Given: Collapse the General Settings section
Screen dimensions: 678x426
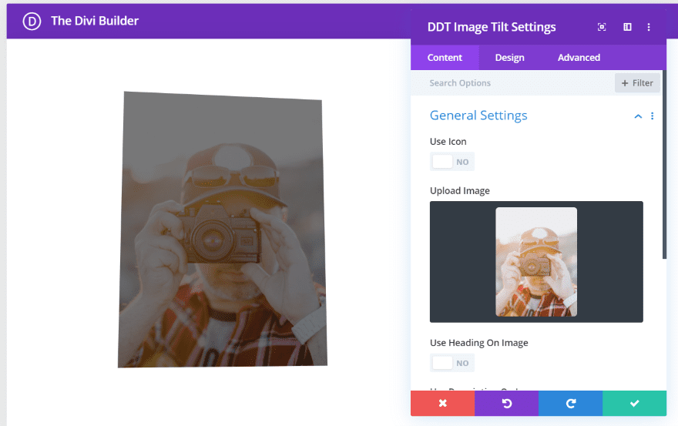Looking at the screenshot, I should tap(638, 116).
